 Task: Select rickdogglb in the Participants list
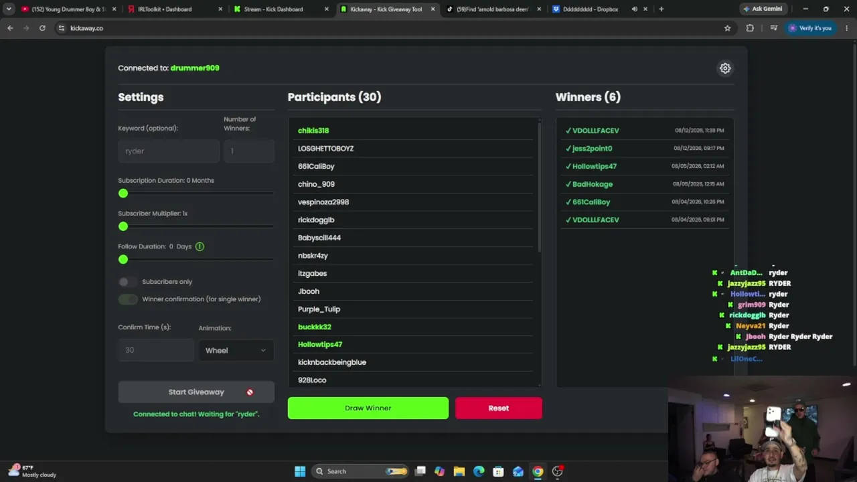[x=316, y=220]
